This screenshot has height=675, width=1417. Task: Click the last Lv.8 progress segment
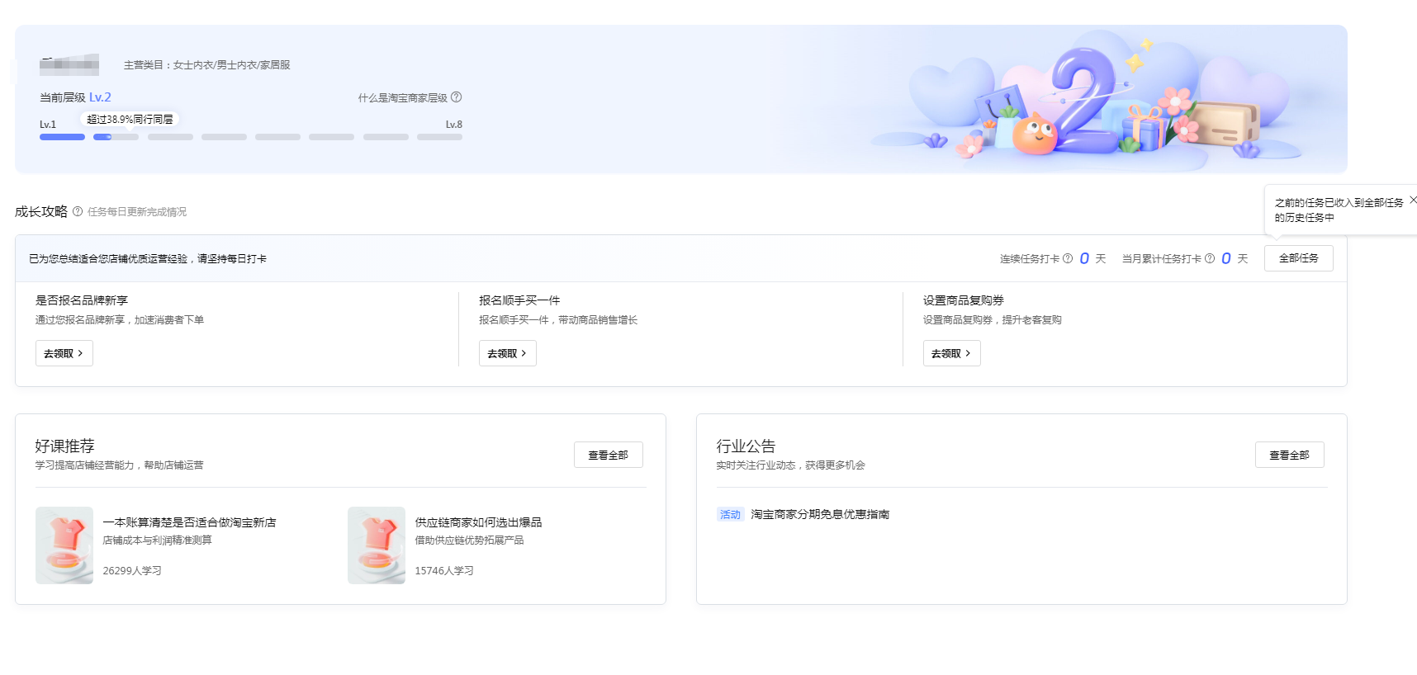[439, 137]
